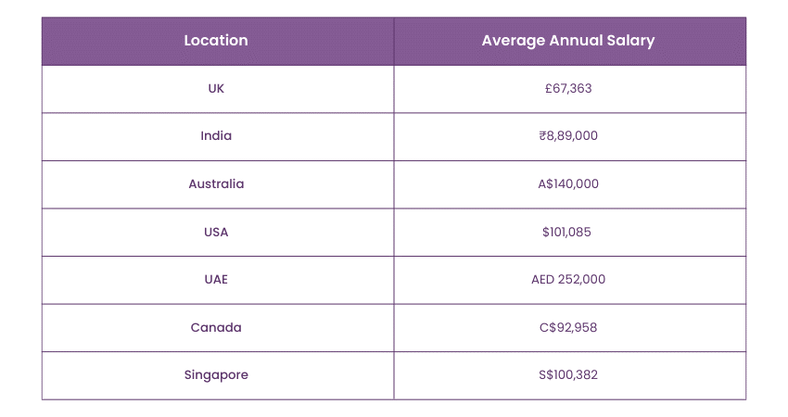Click the A$140,000 salary value
Image resolution: width=788 pixels, height=417 pixels.
568,184
